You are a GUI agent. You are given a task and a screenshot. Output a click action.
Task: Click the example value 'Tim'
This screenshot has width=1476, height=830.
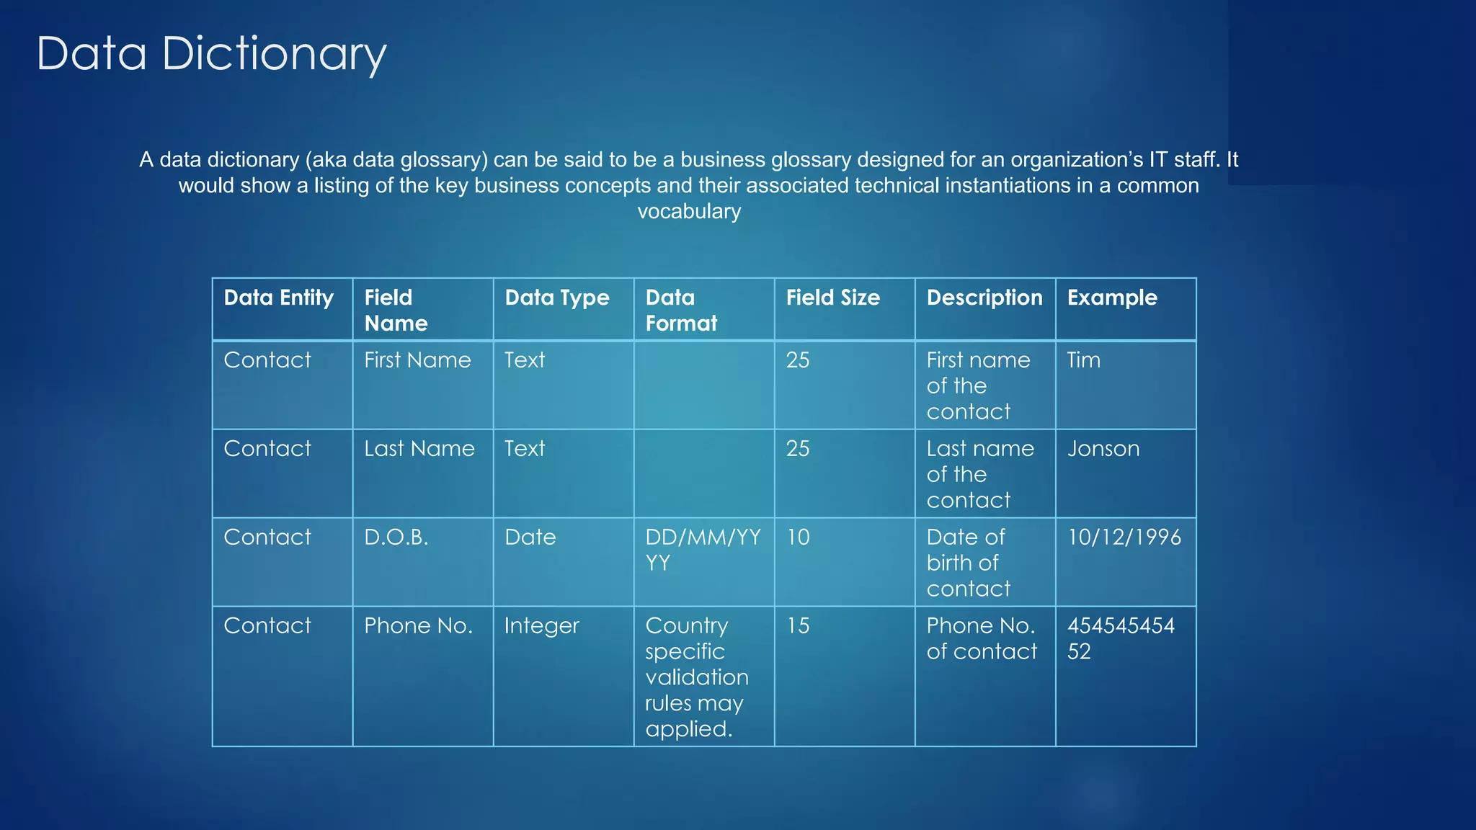tap(1126, 385)
